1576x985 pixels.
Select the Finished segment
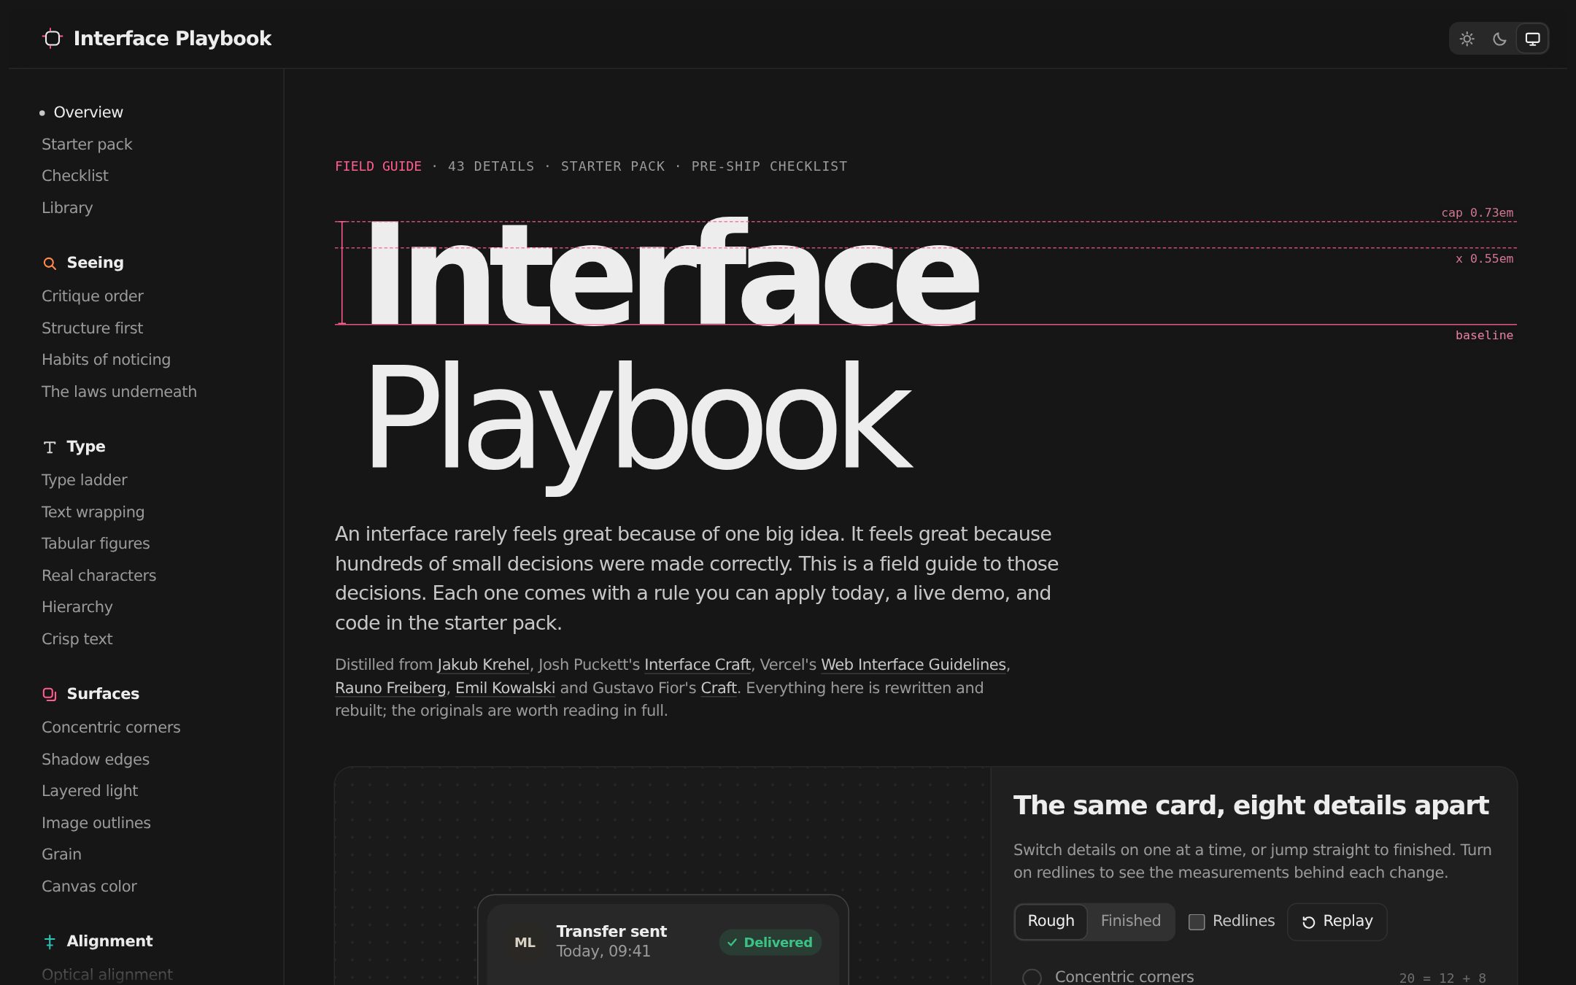1130,921
